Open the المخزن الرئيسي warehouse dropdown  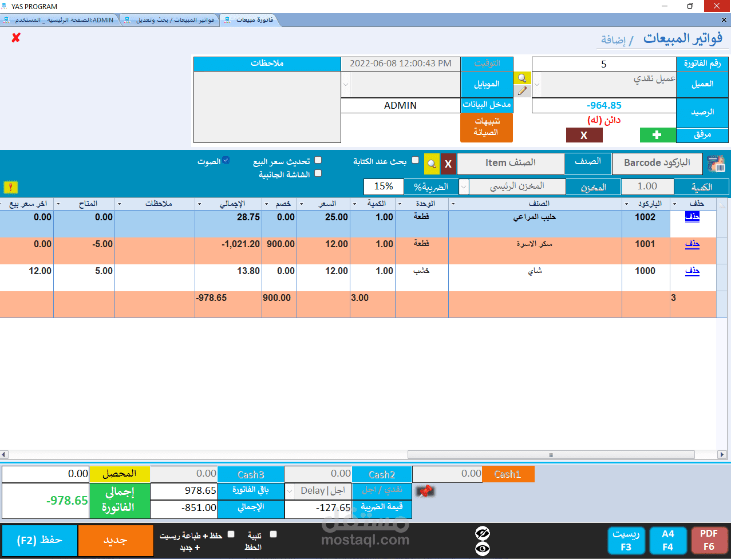click(x=464, y=187)
